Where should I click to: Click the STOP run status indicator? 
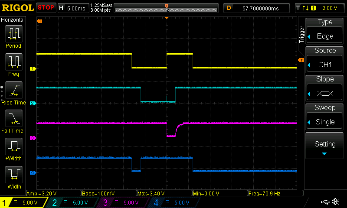coord(46,8)
